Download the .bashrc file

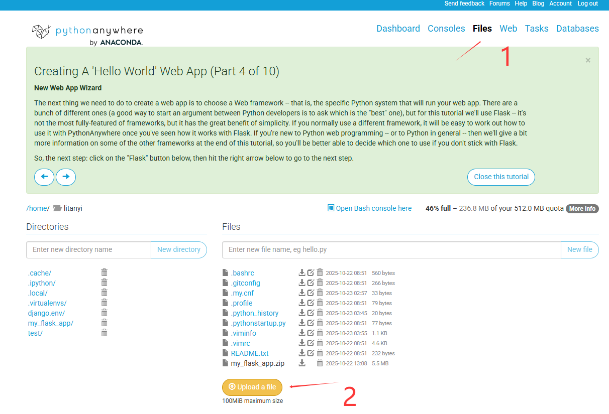[302, 272]
